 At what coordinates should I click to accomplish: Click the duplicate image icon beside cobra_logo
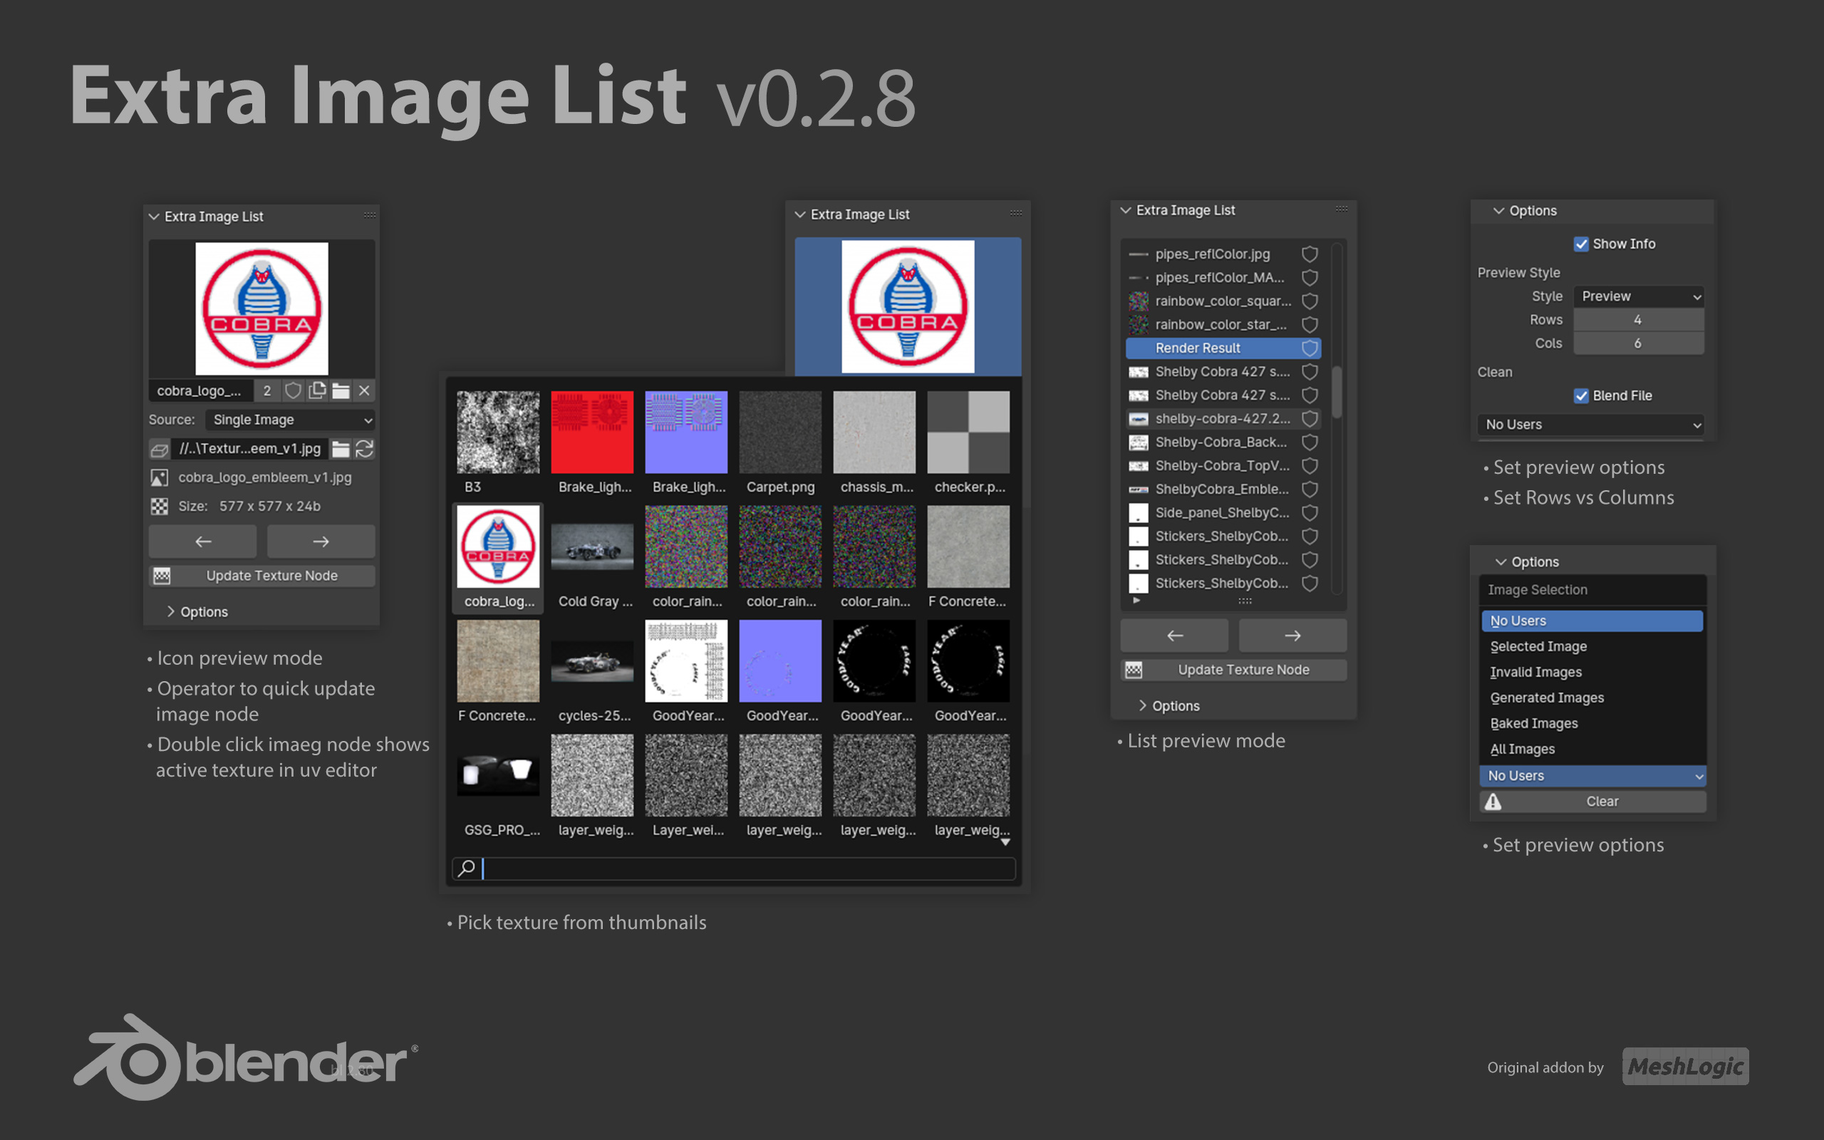pyautogui.click(x=317, y=390)
